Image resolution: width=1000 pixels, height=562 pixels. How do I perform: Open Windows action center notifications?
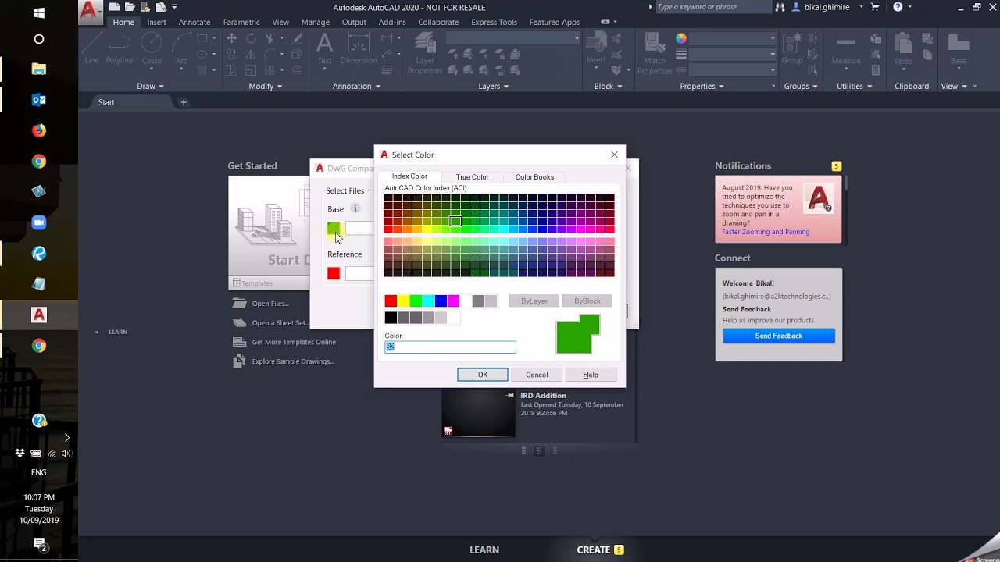tap(39, 544)
